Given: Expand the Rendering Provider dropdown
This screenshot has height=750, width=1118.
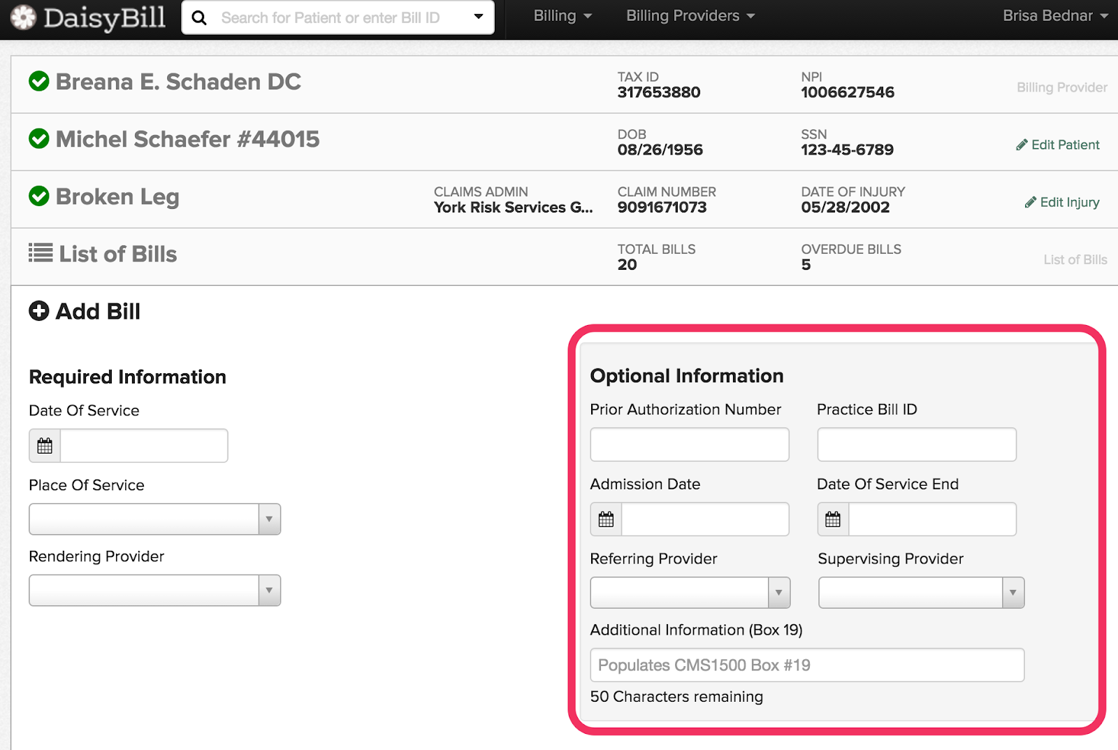Looking at the screenshot, I should (269, 591).
